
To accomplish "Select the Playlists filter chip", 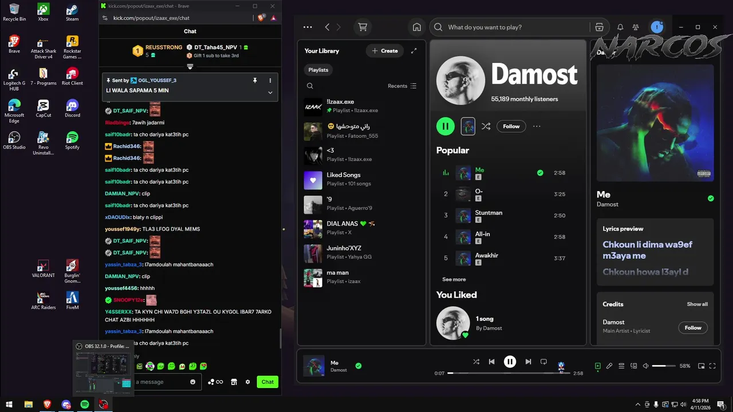I will click(318, 70).
